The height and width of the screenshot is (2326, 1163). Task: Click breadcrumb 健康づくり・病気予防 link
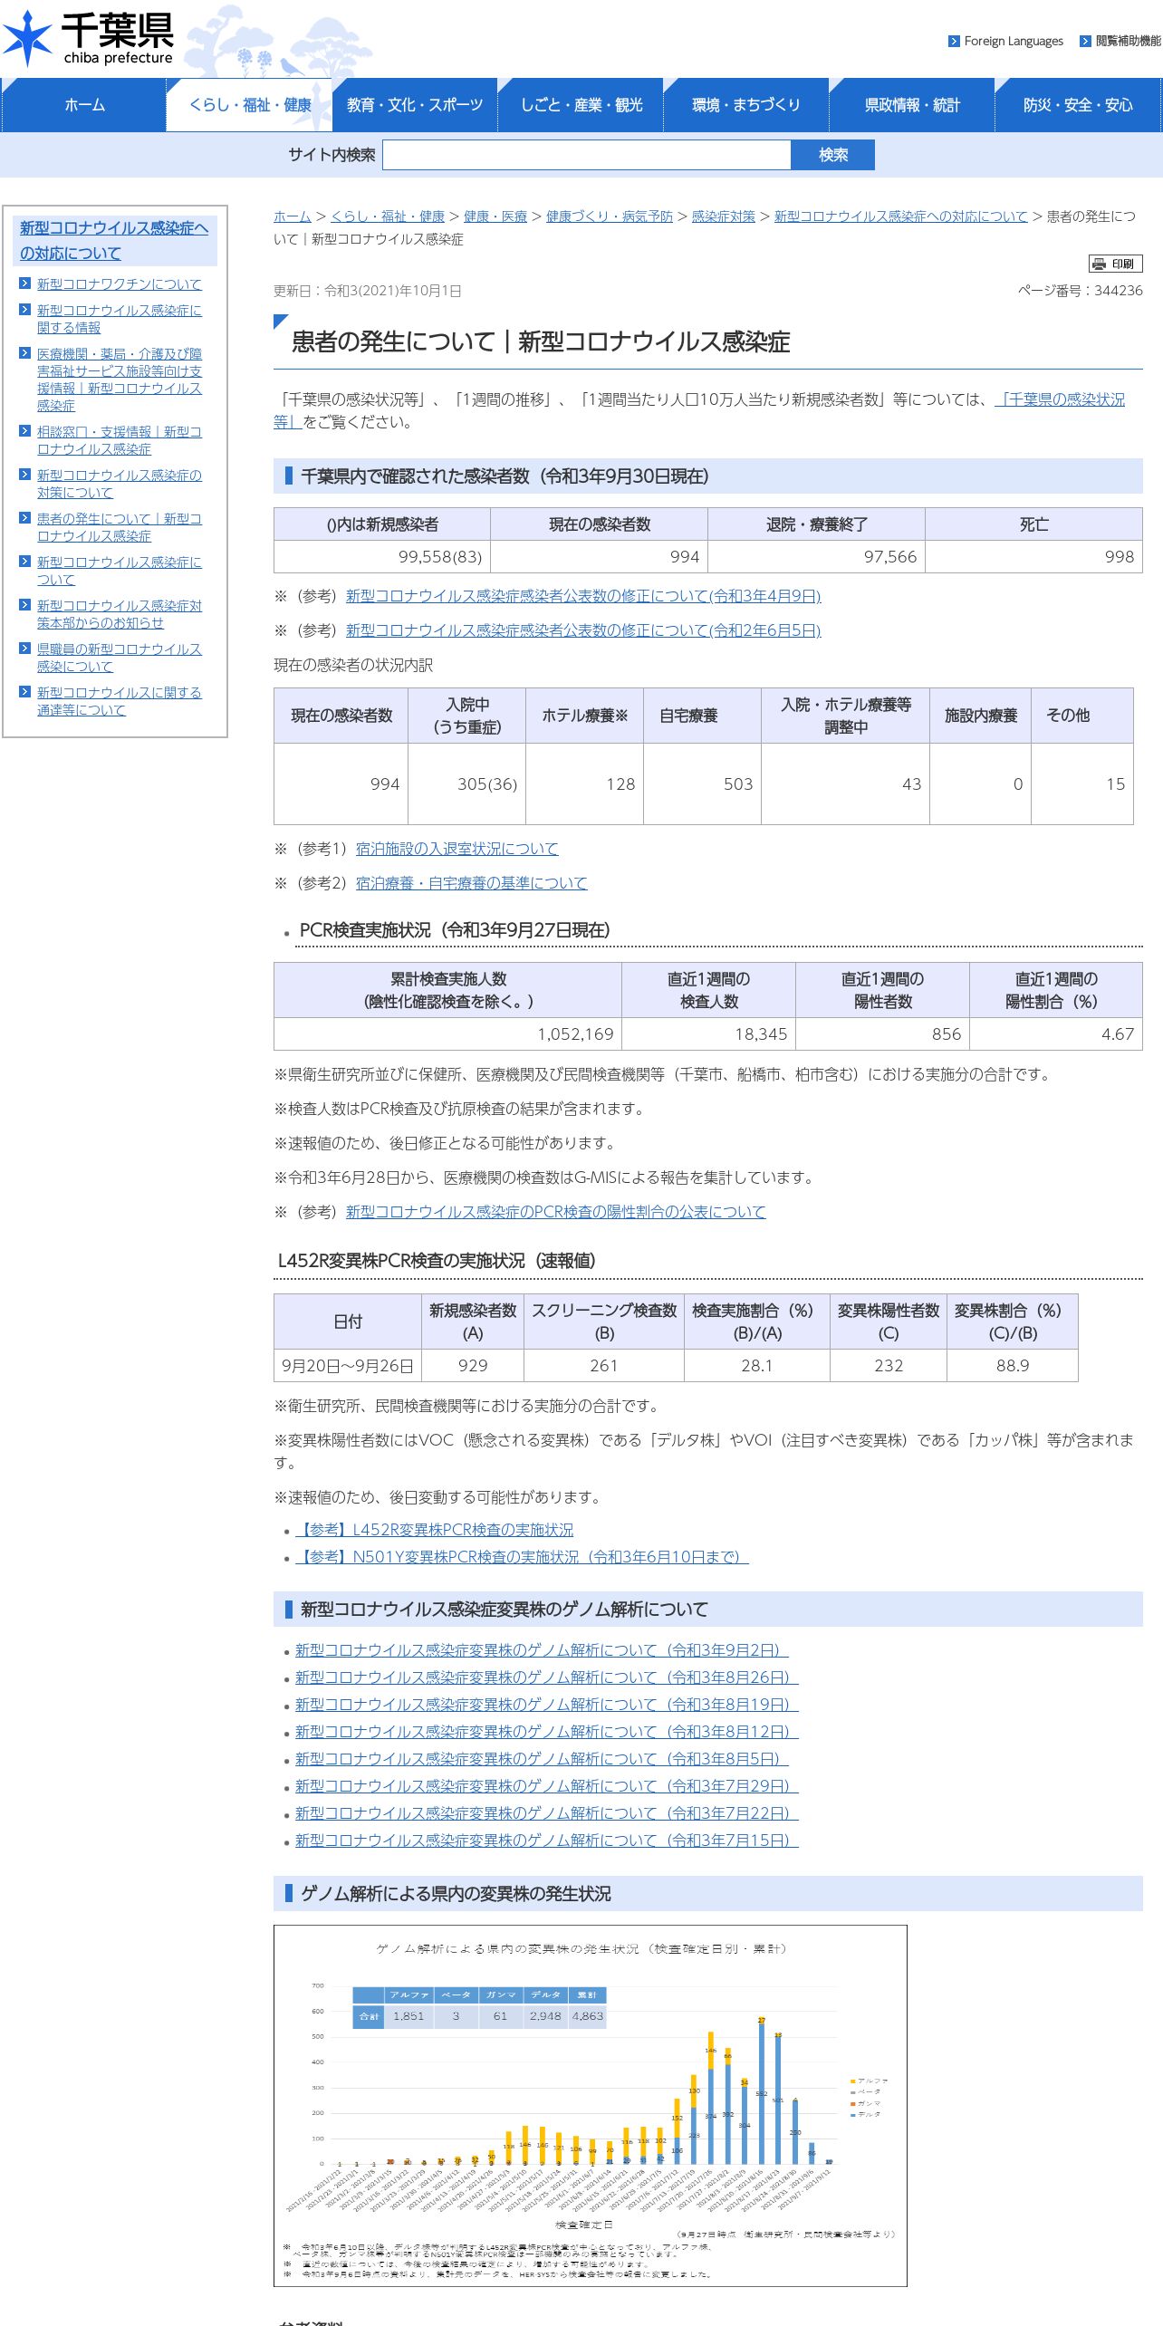610,216
